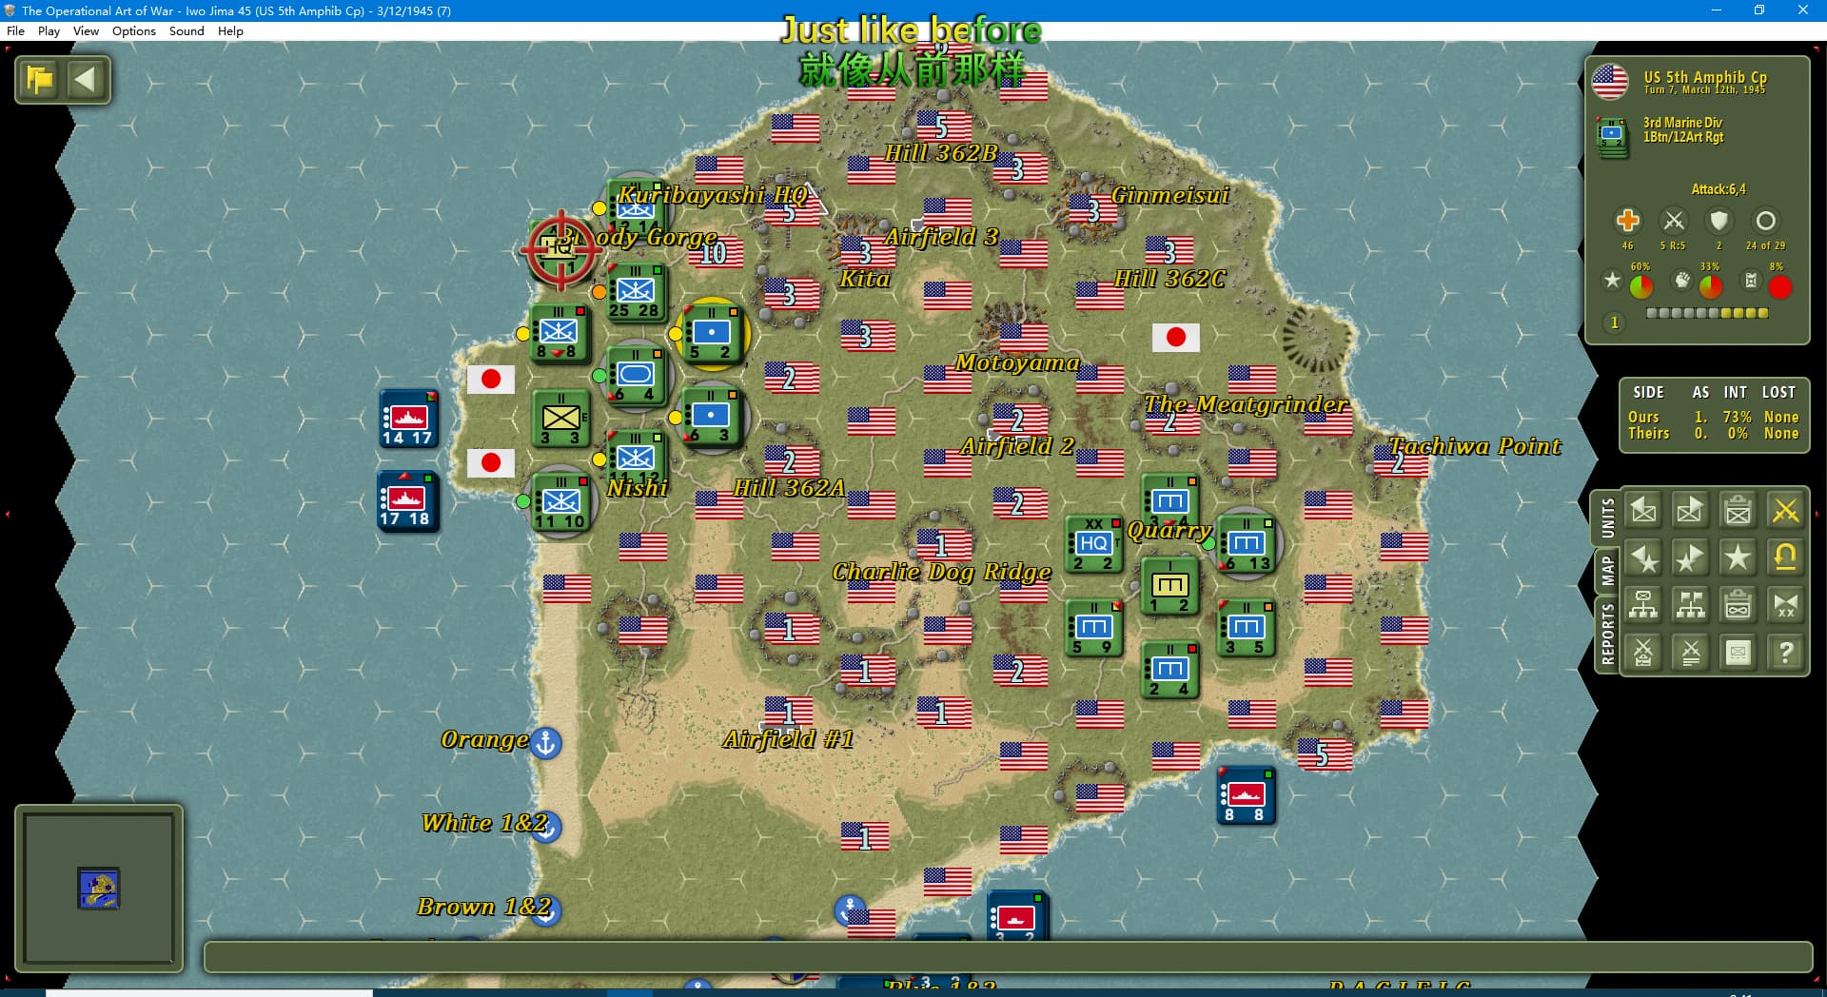
Task: Switch to the REPORTS tab
Action: point(1607,634)
